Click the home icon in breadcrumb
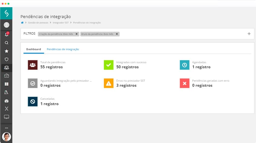Viewport: 256px width, 143px height. (22, 23)
